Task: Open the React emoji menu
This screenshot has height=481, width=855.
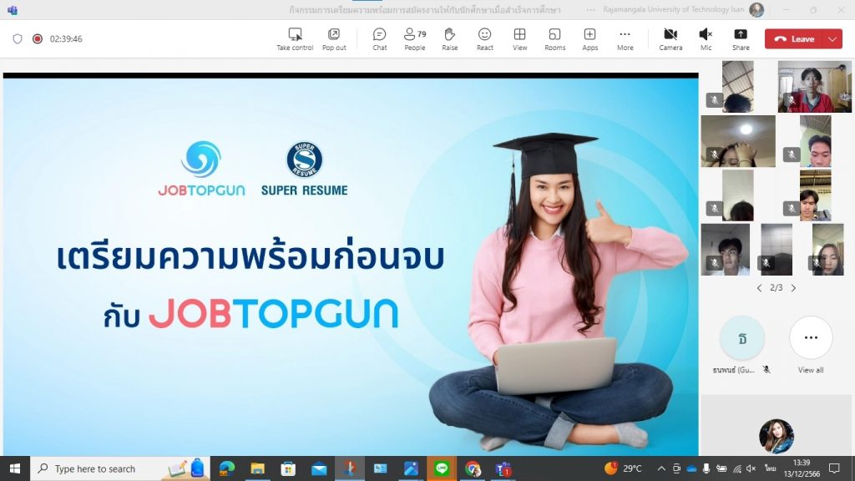Action: pyautogui.click(x=484, y=38)
